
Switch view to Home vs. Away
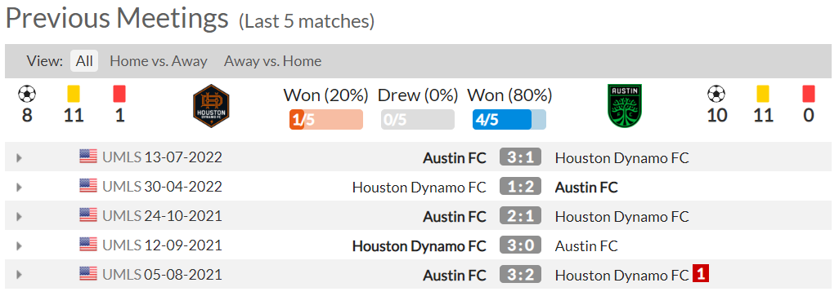pos(159,61)
